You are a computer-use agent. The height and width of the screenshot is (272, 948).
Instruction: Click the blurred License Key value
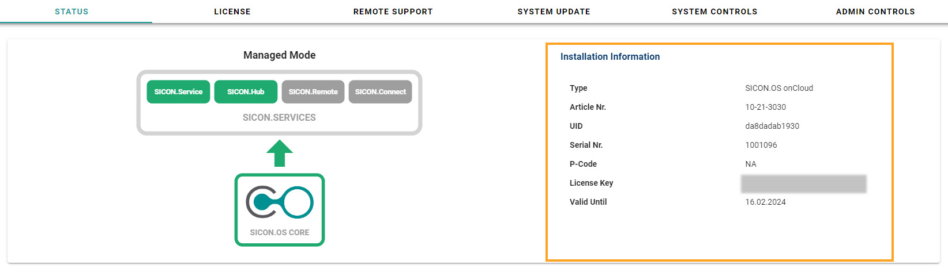tap(803, 183)
